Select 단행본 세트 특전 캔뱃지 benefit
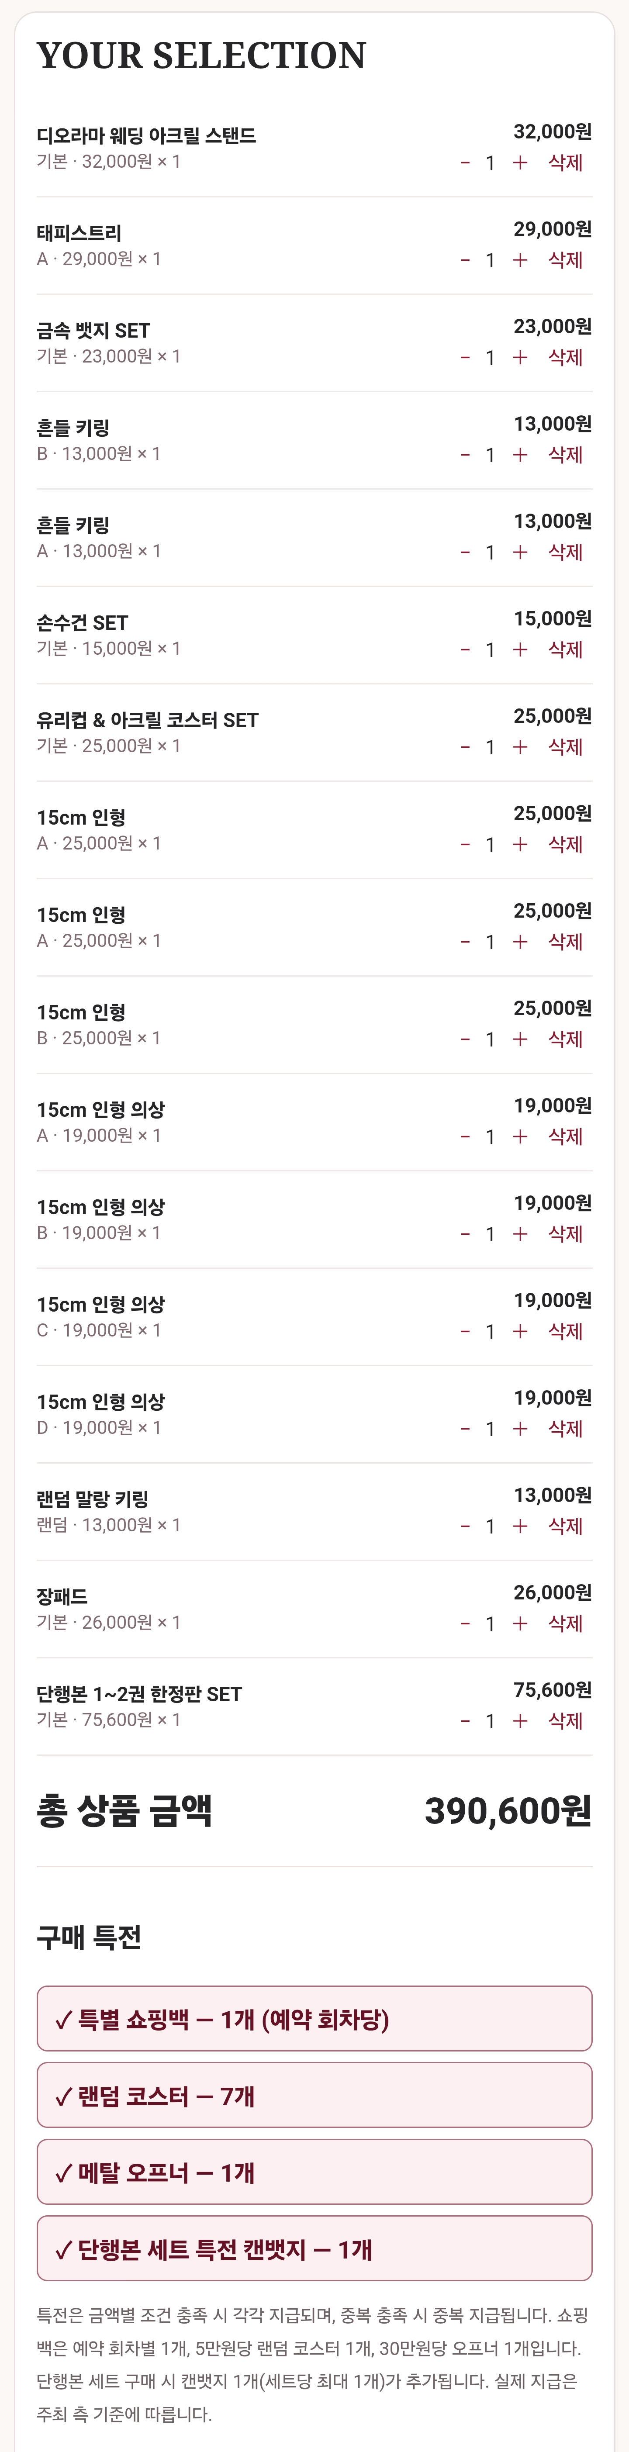Image resolution: width=629 pixels, height=2452 pixels. (x=314, y=2248)
